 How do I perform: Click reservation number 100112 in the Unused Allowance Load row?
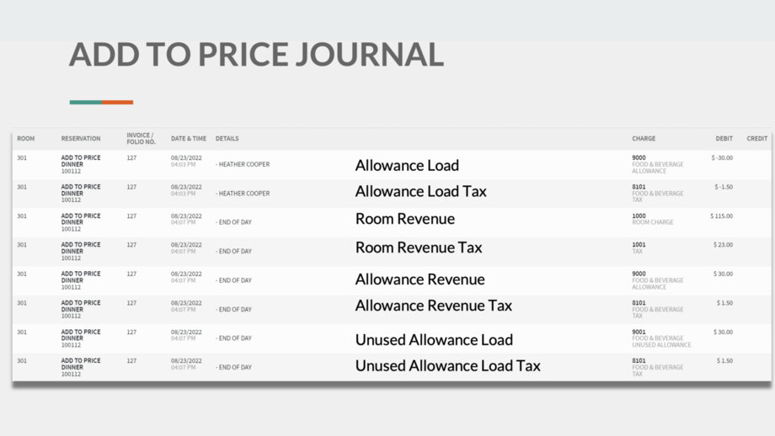tap(71, 345)
